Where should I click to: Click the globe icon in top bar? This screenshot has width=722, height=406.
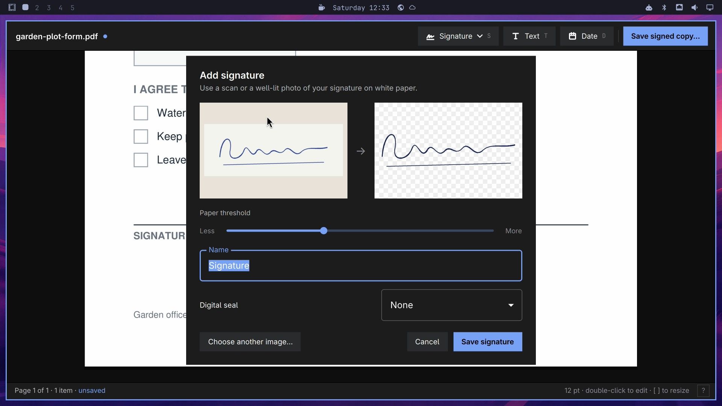point(401,8)
